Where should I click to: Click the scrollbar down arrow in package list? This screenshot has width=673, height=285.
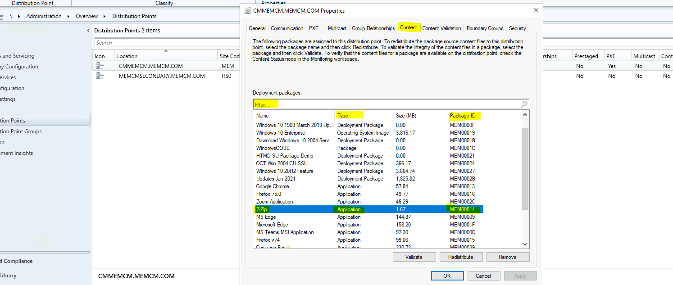(524, 244)
